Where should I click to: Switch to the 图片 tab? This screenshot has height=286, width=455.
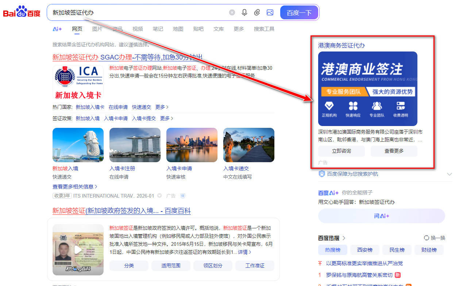coord(97,29)
